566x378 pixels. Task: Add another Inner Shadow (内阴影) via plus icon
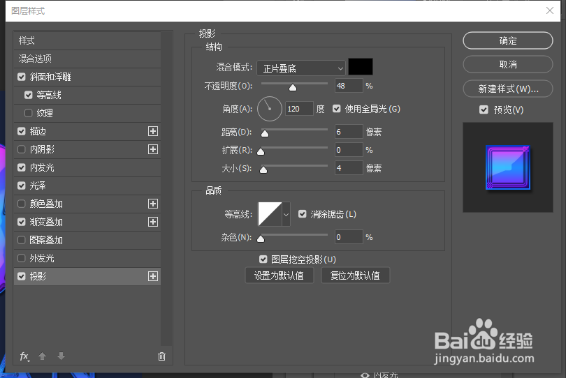pyautogui.click(x=153, y=149)
